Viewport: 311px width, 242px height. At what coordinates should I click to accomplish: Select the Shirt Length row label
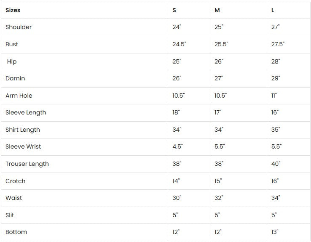point(23,130)
